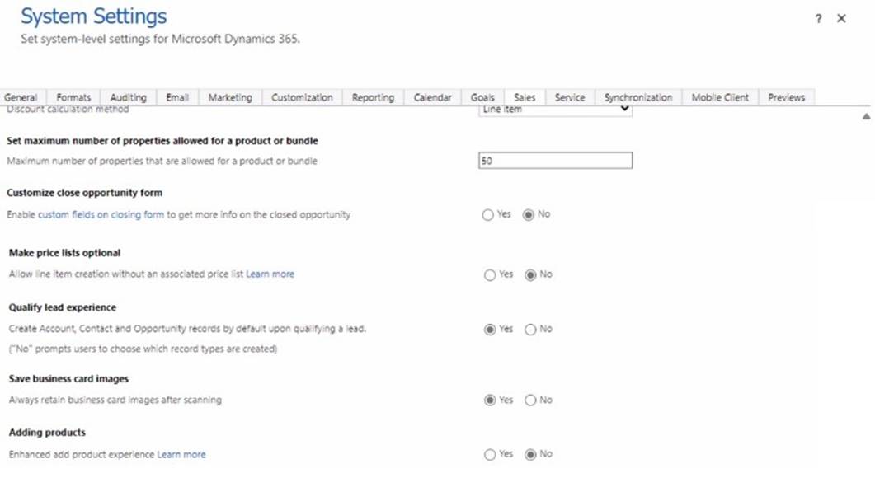Enable Enhanced add product experience with Yes

(x=490, y=455)
